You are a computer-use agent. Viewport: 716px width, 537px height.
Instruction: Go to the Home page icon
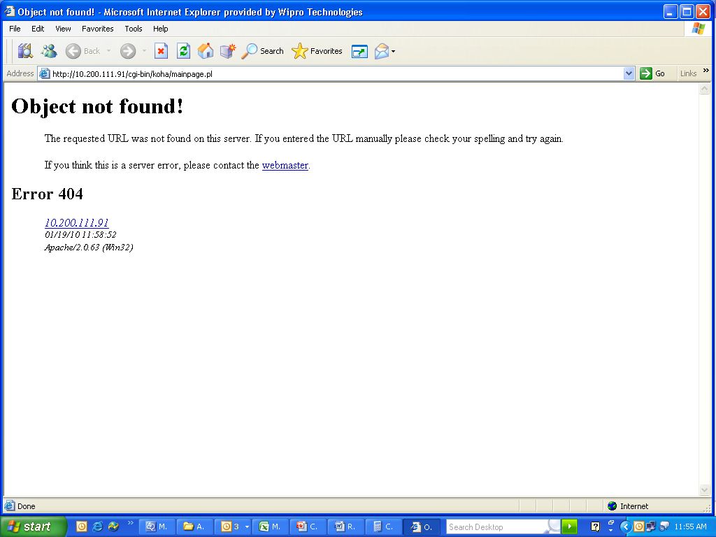(206, 51)
